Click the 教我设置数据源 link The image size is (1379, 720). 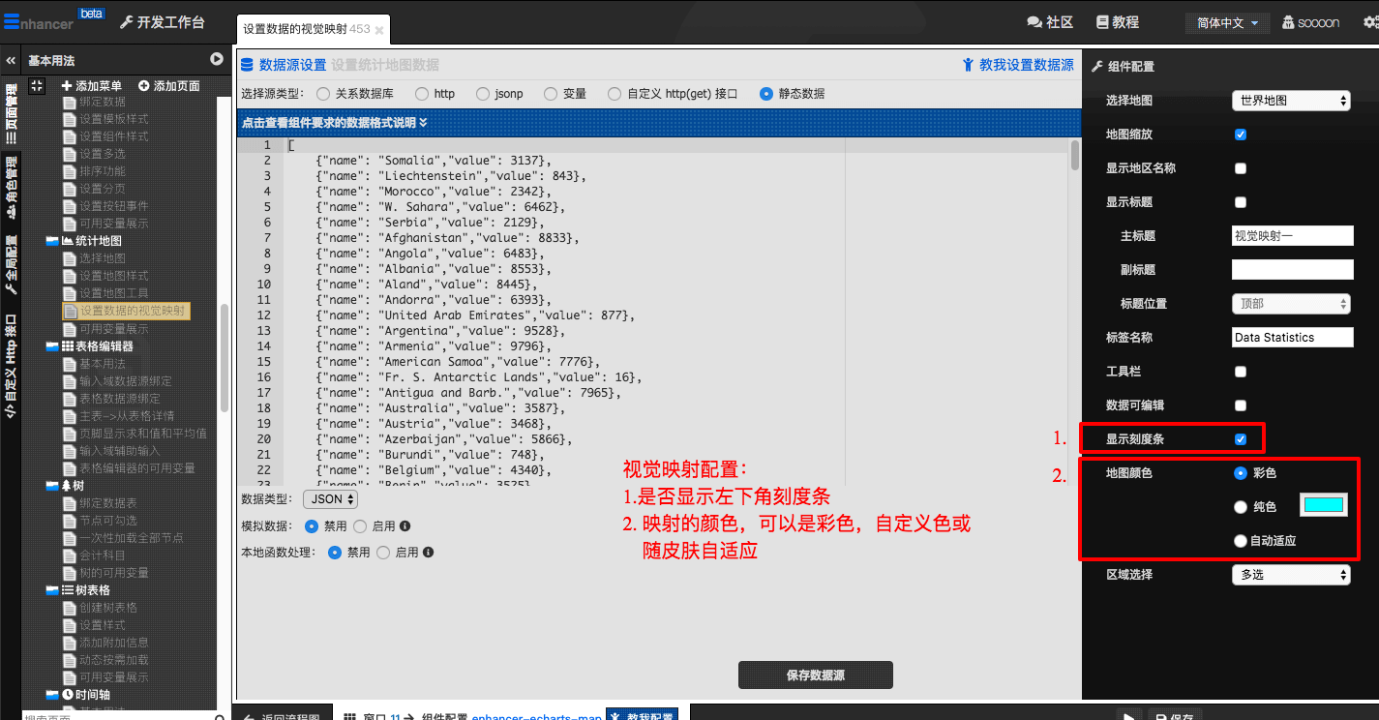coord(1017,65)
